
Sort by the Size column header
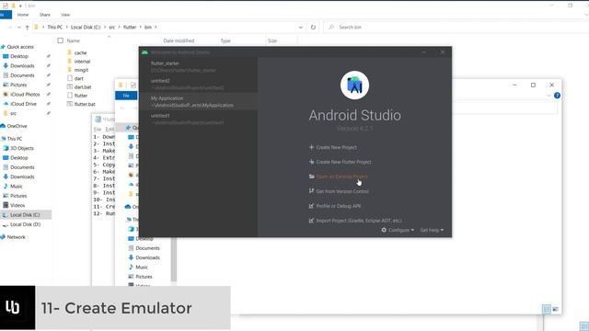click(272, 40)
